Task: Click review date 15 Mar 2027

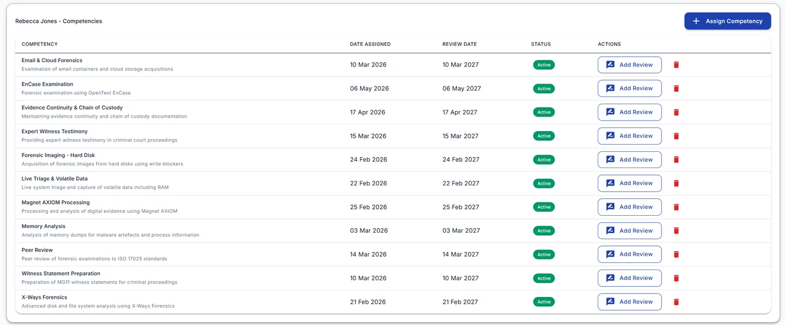Action: coord(460,136)
